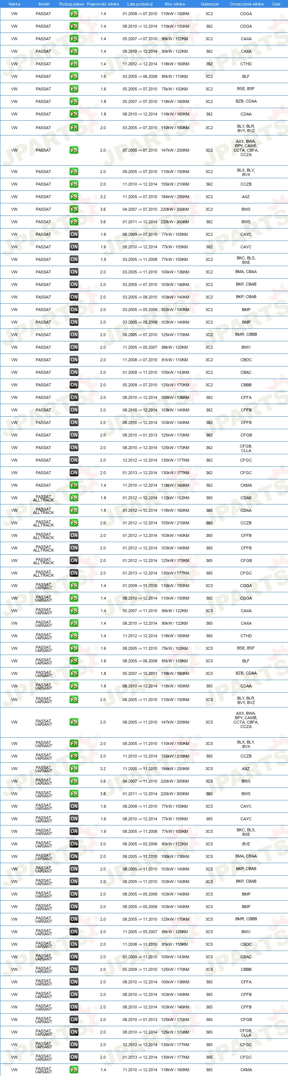The width and height of the screenshot is (288, 1076).
Task: Click ON icon in Passat 3C2 BMR, CBBB row
Action: point(74,335)
